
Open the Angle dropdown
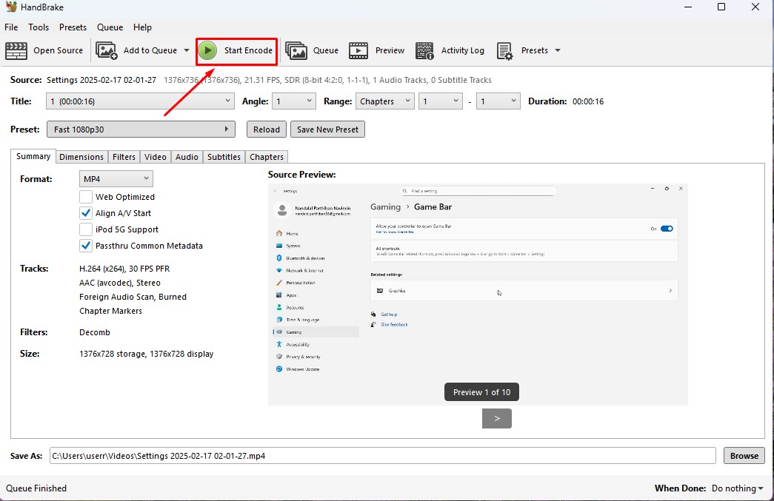click(294, 101)
